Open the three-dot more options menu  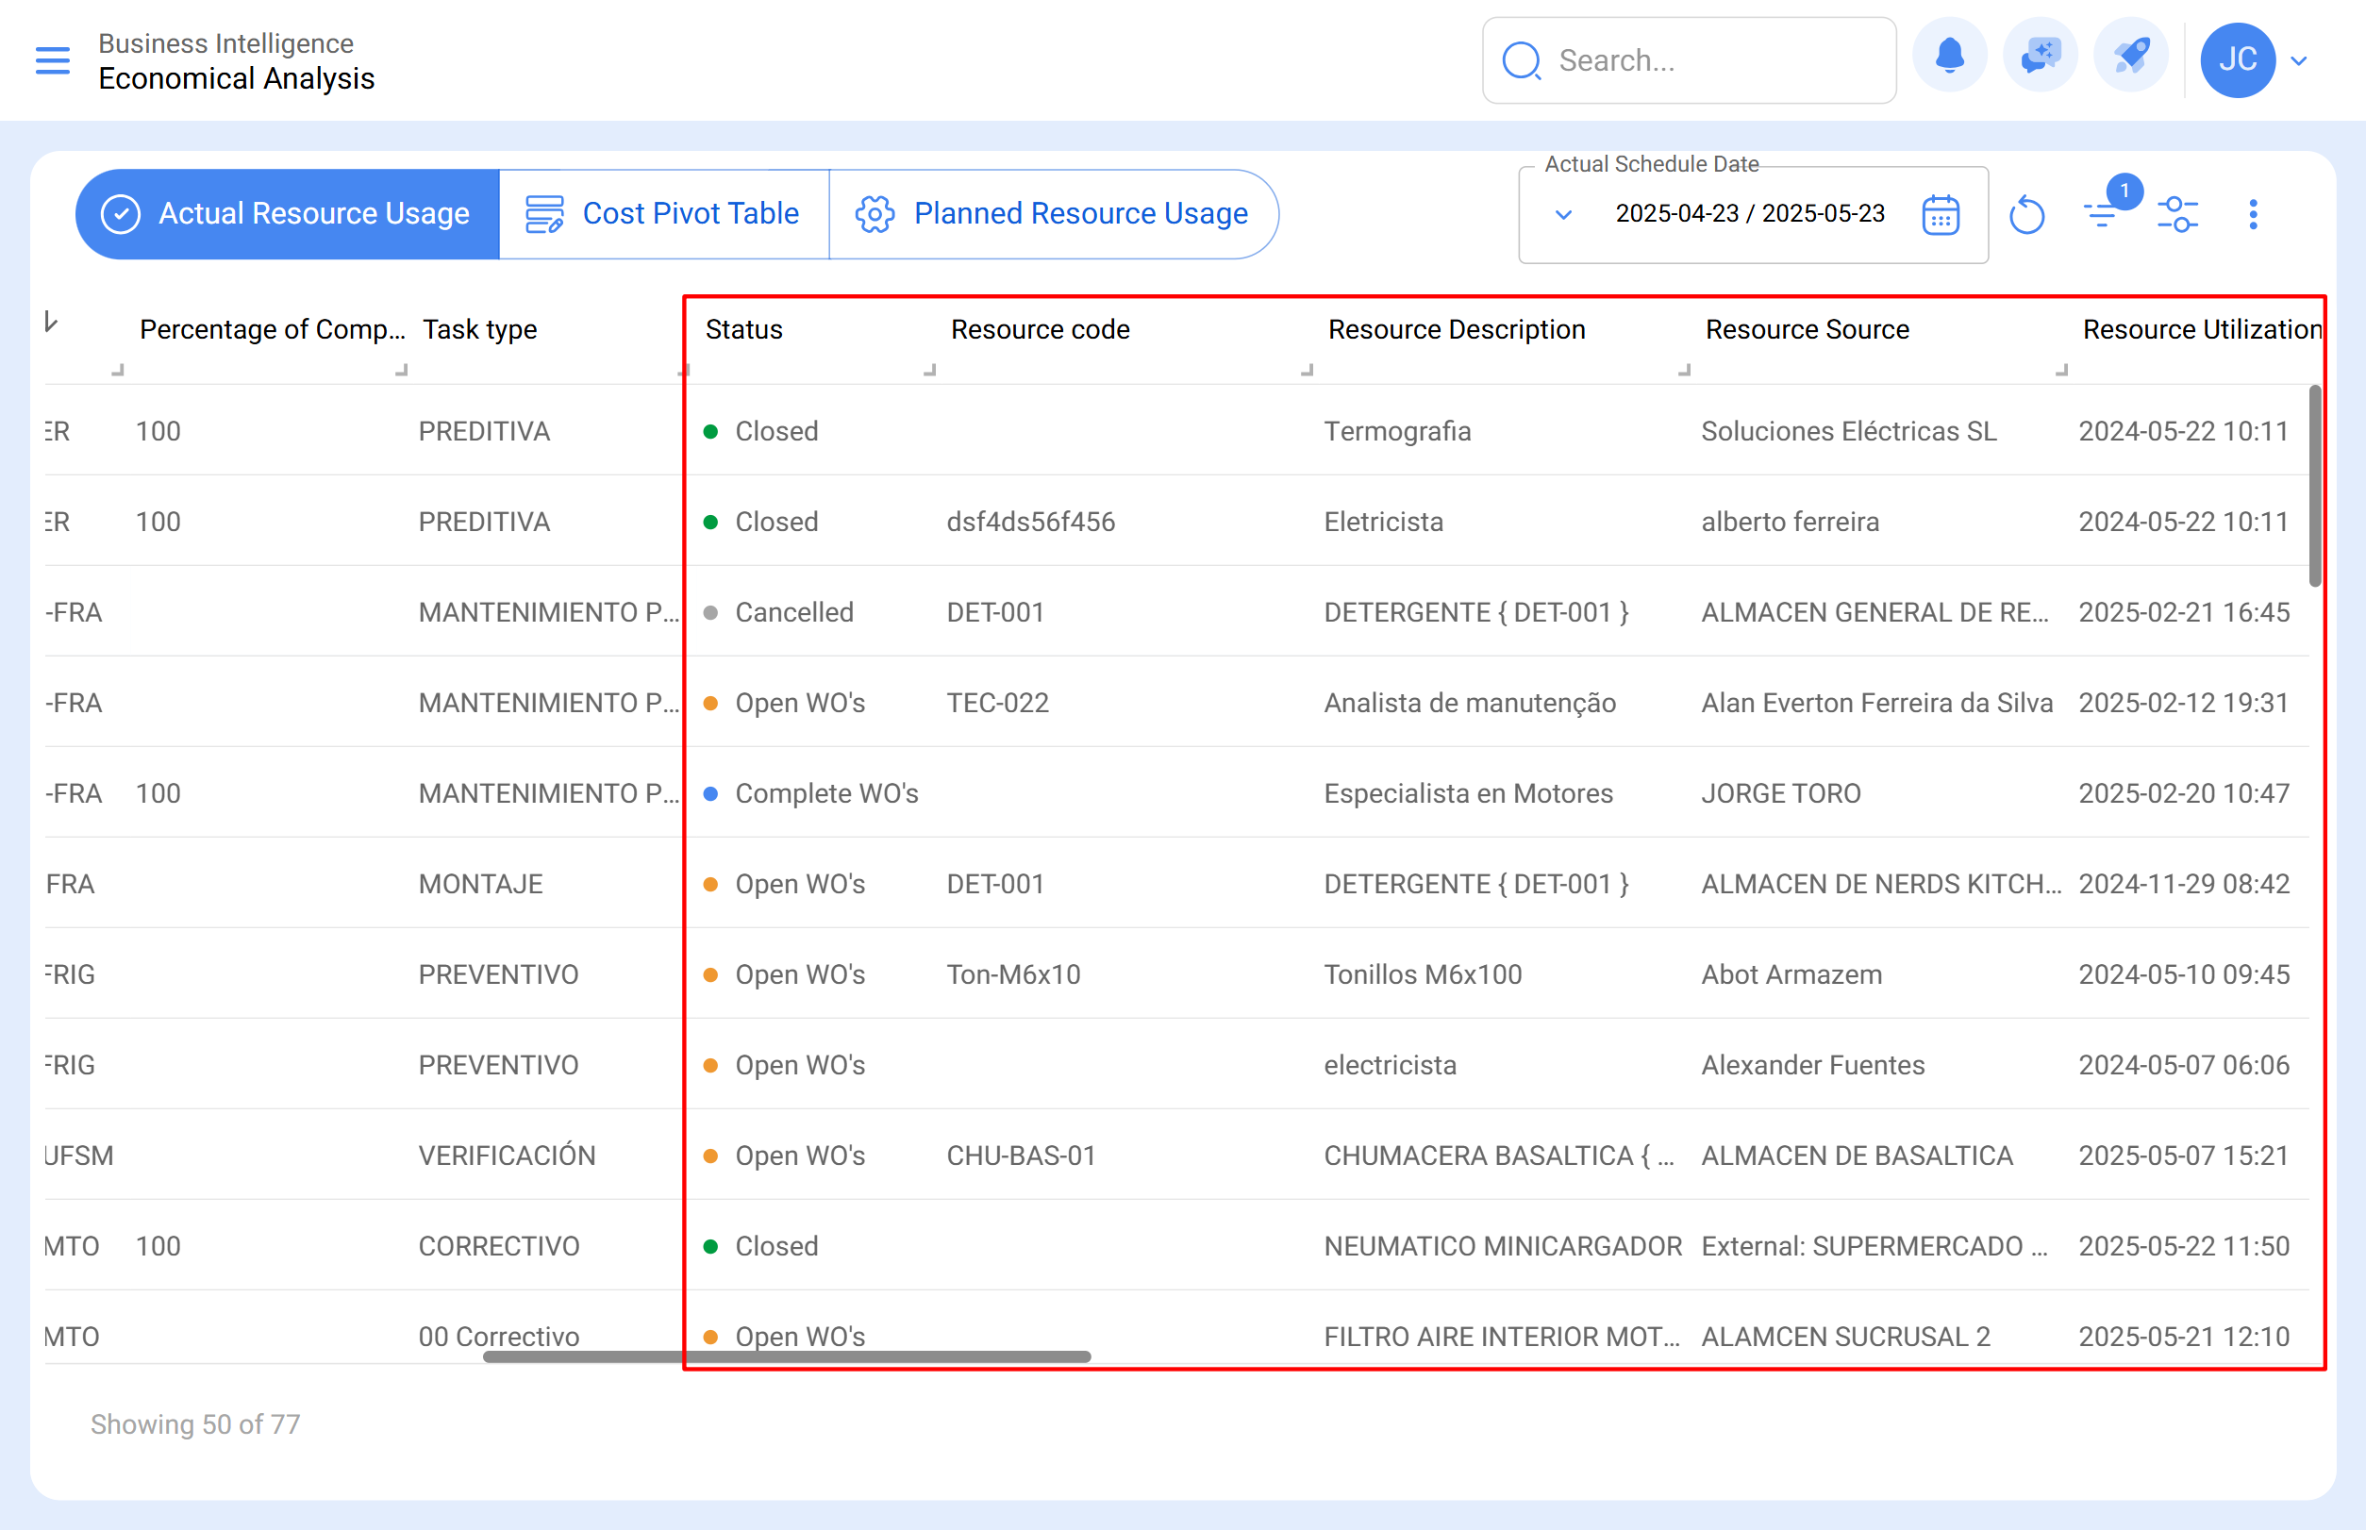[x=2253, y=215]
